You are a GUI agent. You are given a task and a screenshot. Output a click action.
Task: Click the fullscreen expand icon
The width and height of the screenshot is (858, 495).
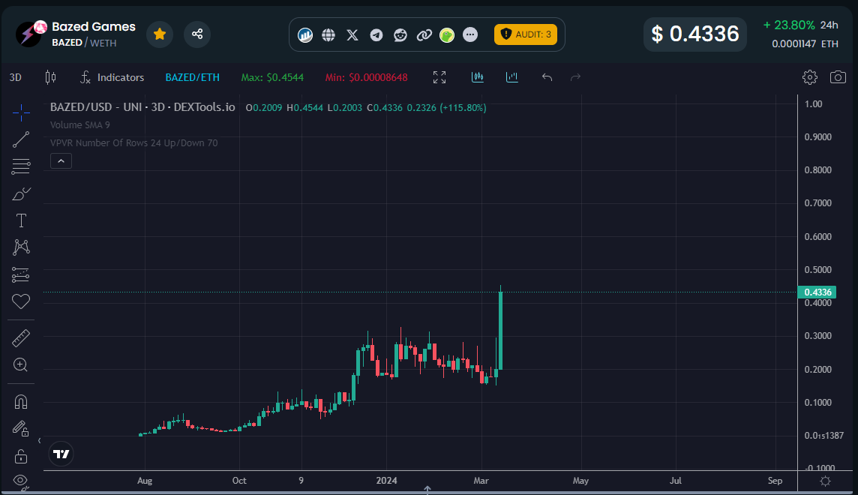pos(439,77)
